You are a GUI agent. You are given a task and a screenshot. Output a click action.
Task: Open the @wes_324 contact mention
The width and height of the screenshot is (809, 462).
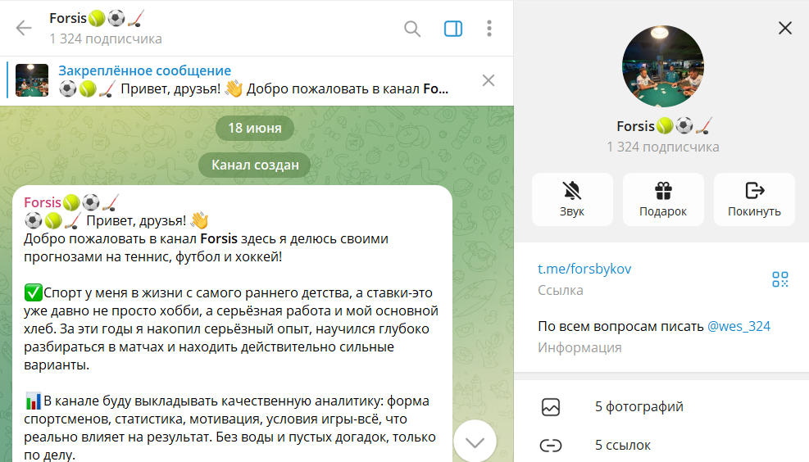pyautogui.click(x=739, y=326)
